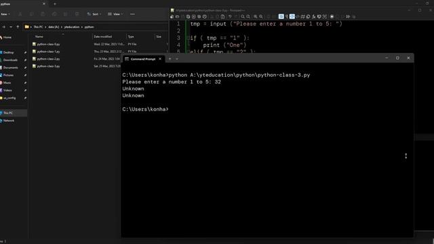Click the Up arrow in File Explorer
The height and width of the screenshot is (244, 434).
coord(18,27)
